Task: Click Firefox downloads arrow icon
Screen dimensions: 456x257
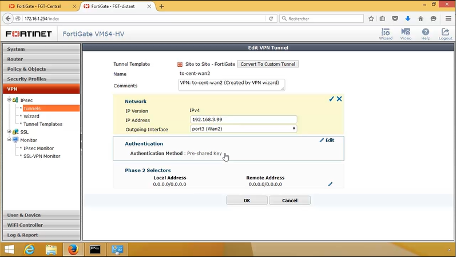Action: point(408,18)
